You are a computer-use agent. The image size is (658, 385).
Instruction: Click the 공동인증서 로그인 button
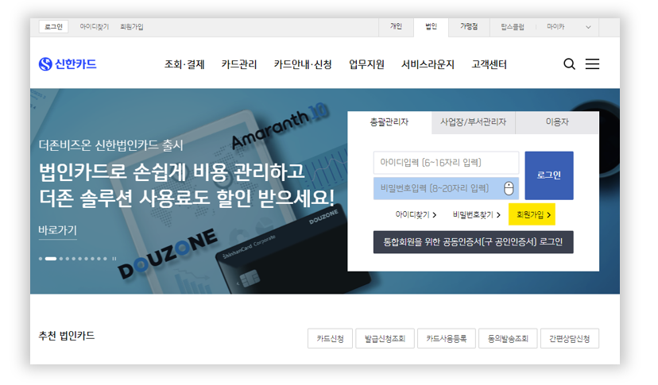(x=474, y=242)
